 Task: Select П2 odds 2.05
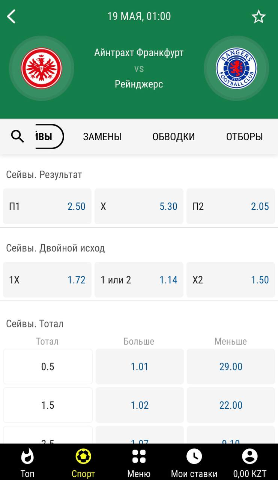point(230,206)
